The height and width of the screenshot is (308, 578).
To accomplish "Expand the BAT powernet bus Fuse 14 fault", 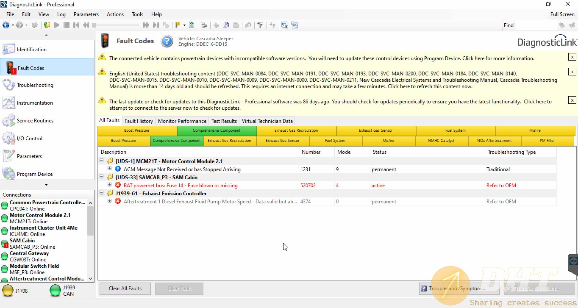I will pyautogui.click(x=109, y=185).
